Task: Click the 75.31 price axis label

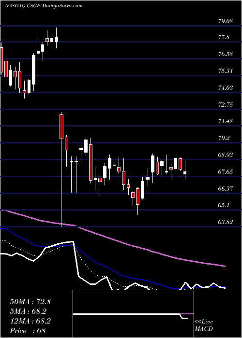Action: [x=225, y=70]
